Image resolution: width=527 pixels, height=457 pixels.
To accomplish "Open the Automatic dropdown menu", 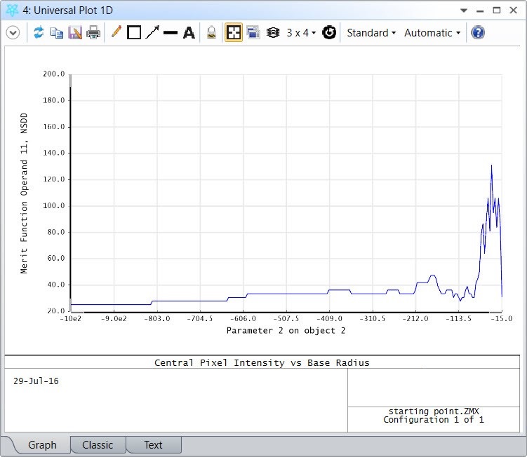I will click(432, 33).
